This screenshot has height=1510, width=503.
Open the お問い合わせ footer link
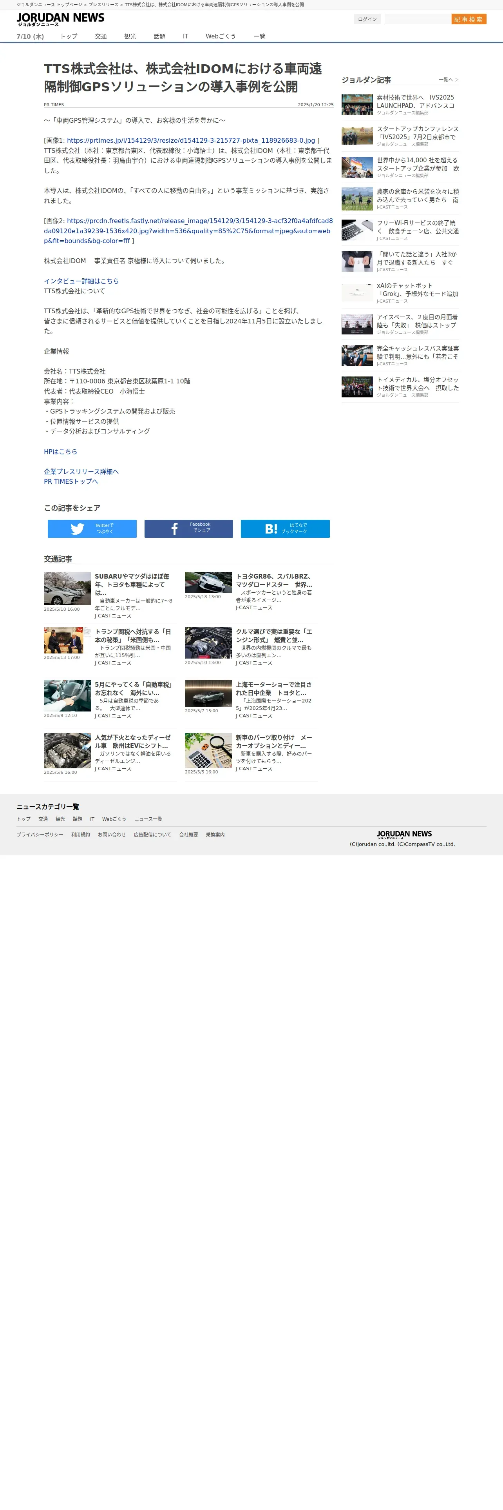(112, 835)
